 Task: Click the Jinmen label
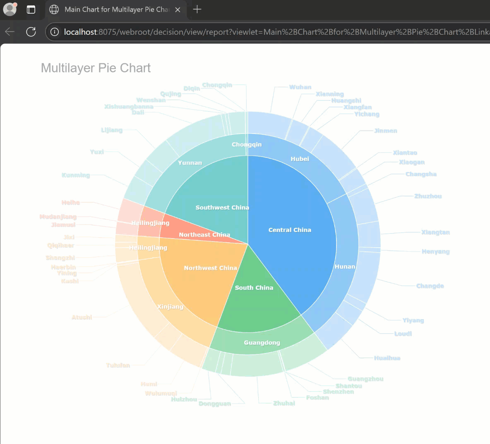click(386, 131)
